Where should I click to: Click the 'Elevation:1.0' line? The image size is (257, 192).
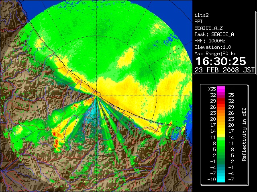point(213,47)
